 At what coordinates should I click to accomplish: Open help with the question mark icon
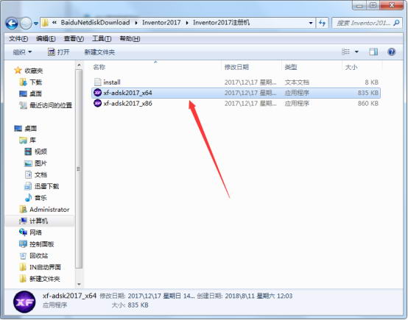pyautogui.click(x=391, y=52)
